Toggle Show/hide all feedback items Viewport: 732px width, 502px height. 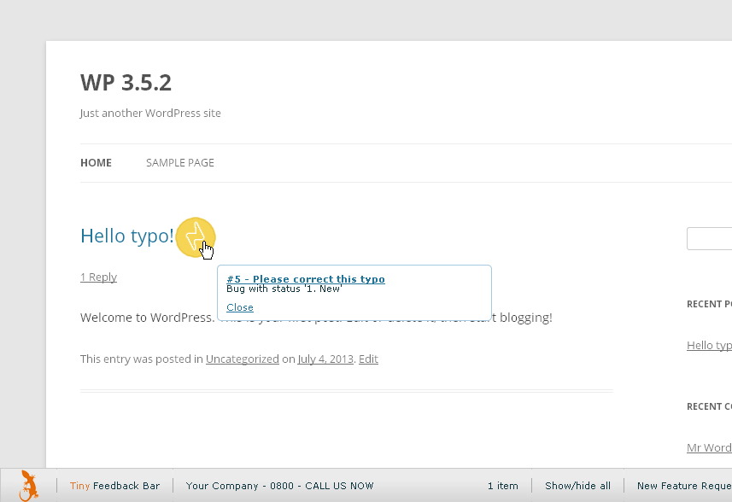[x=578, y=486]
